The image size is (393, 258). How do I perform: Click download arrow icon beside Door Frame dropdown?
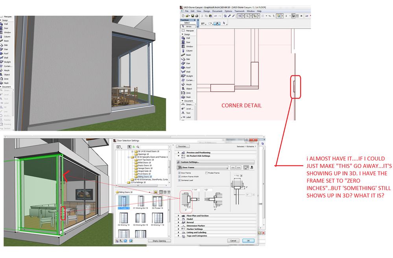[x=252, y=167]
